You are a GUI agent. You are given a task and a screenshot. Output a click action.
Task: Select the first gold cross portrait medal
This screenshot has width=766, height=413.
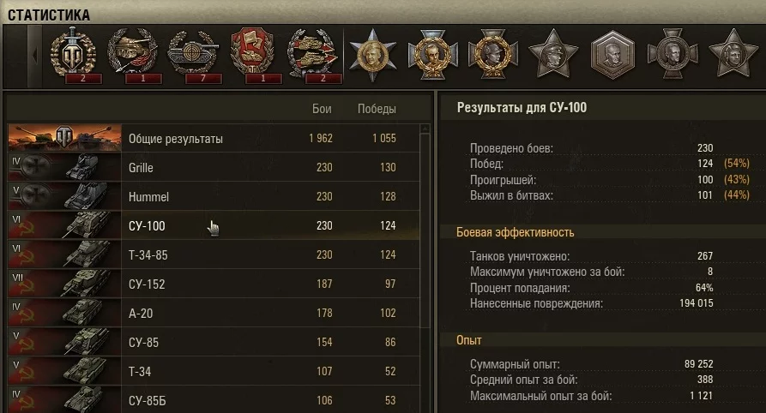point(433,55)
